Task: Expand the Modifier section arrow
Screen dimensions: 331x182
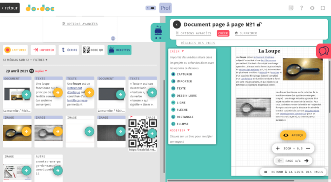Action: pos(189,130)
